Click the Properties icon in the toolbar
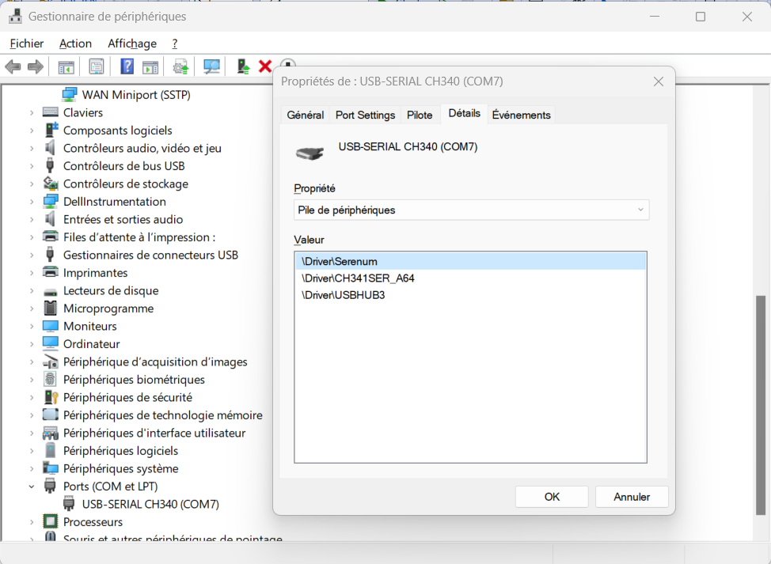This screenshot has width=771, height=564. pyautogui.click(x=97, y=66)
